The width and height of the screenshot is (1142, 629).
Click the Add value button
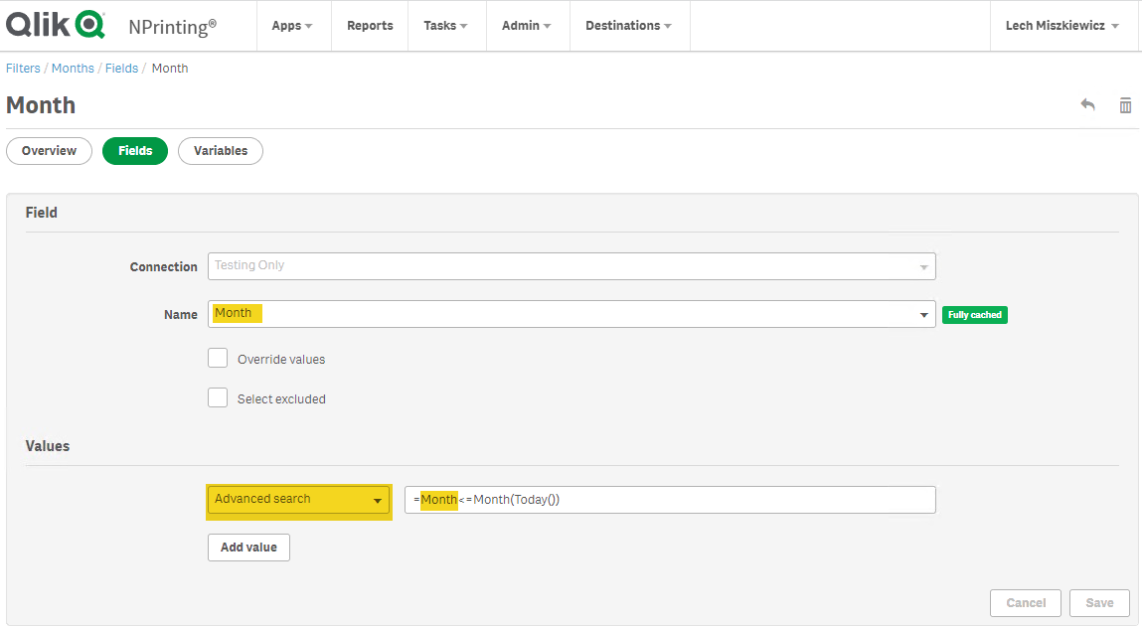tap(248, 548)
